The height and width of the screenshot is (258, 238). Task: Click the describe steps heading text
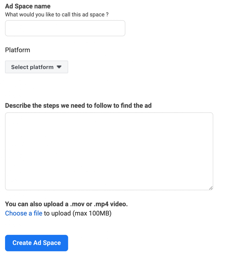pos(78,105)
